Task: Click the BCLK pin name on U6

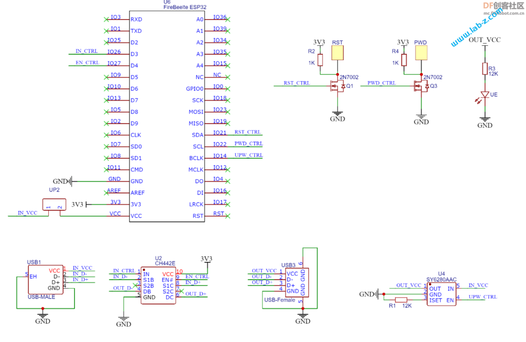Action: [x=196, y=158]
